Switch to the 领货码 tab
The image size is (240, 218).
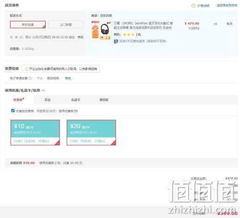[104, 100]
